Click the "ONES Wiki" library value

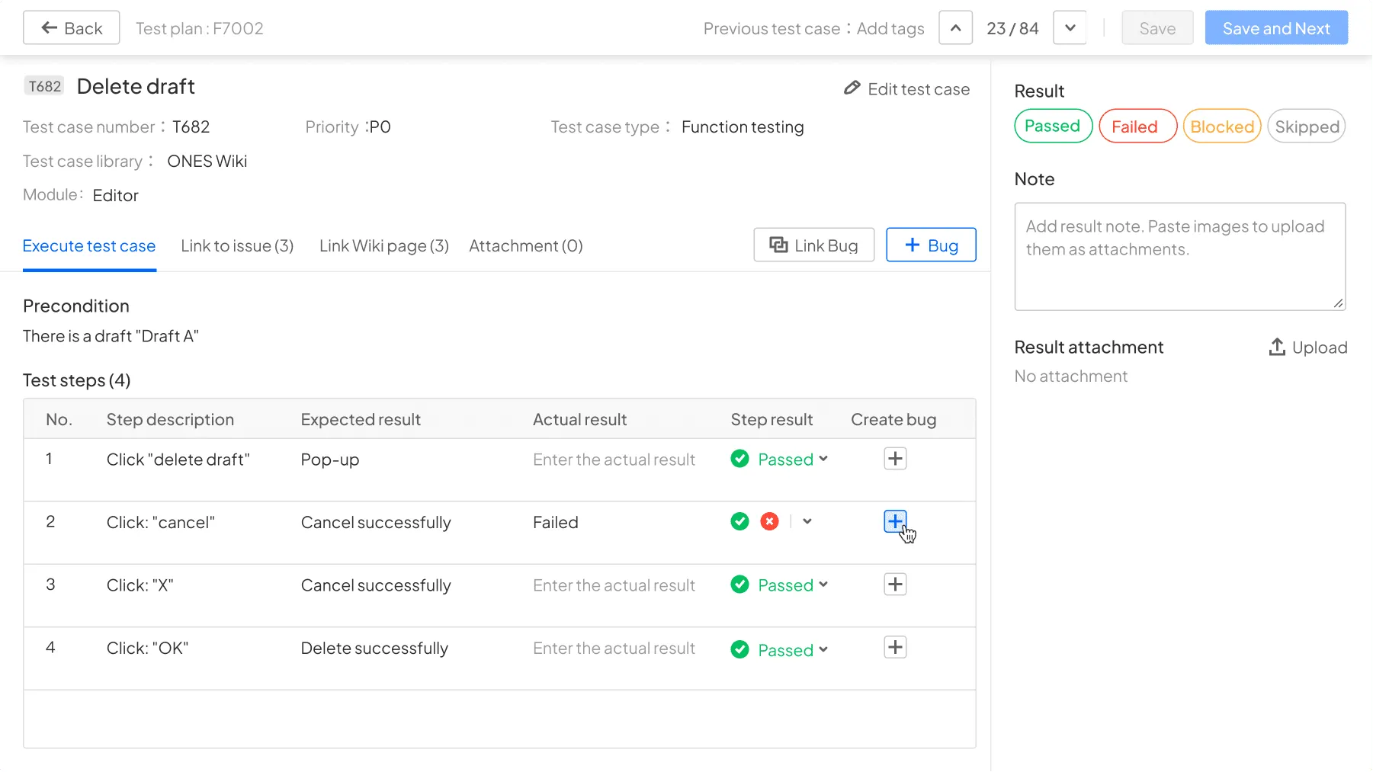tap(207, 161)
